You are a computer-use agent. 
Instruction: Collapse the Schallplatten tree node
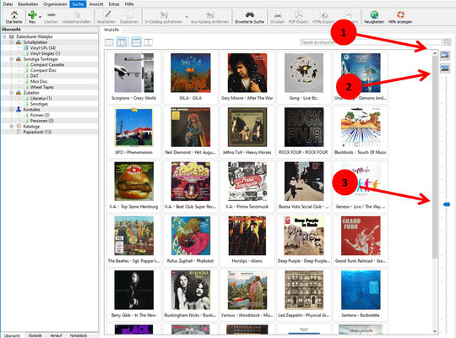11,42
